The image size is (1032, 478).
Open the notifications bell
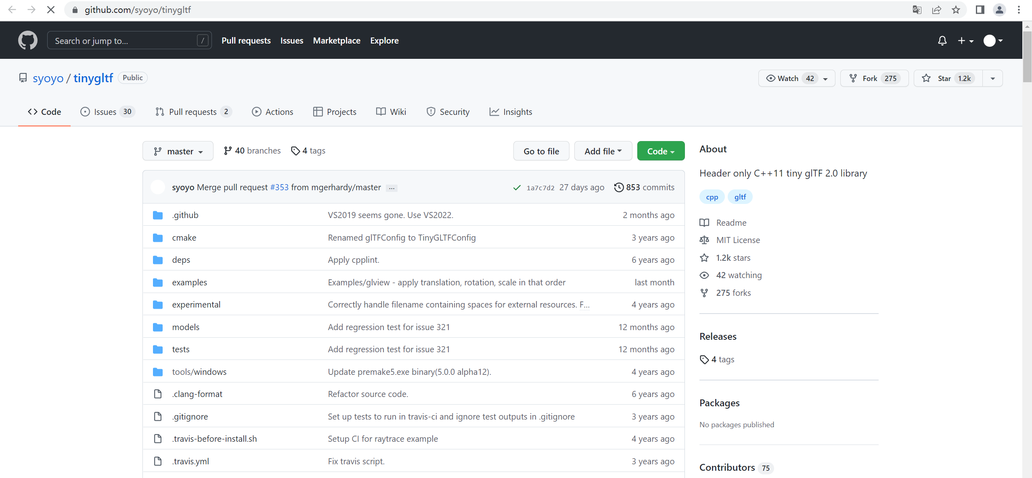click(x=942, y=40)
